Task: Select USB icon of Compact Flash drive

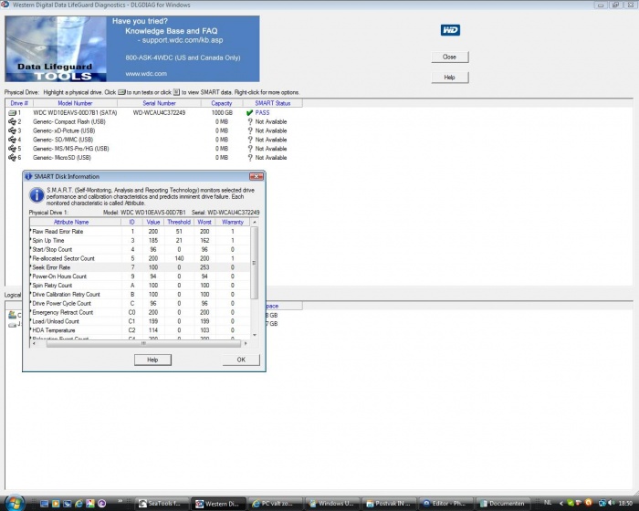Action: pyautogui.click(x=12, y=122)
